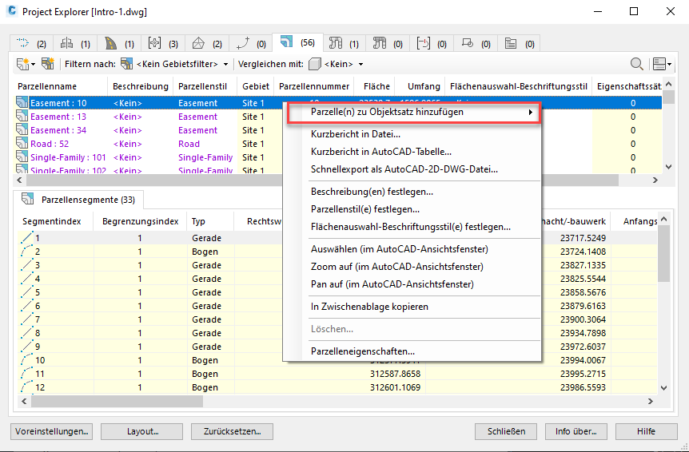Choose Flächenauswahl-Beschriftungsstil(e) festlegen...
The height and width of the screenshot is (452, 689).
point(412,228)
